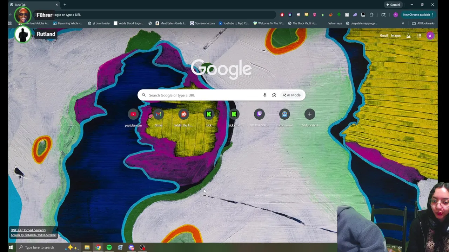The height and width of the screenshot is (252, 449).
Task: Open Meat Eaters Guide bookmark
Action: click(x=171, y=23)
